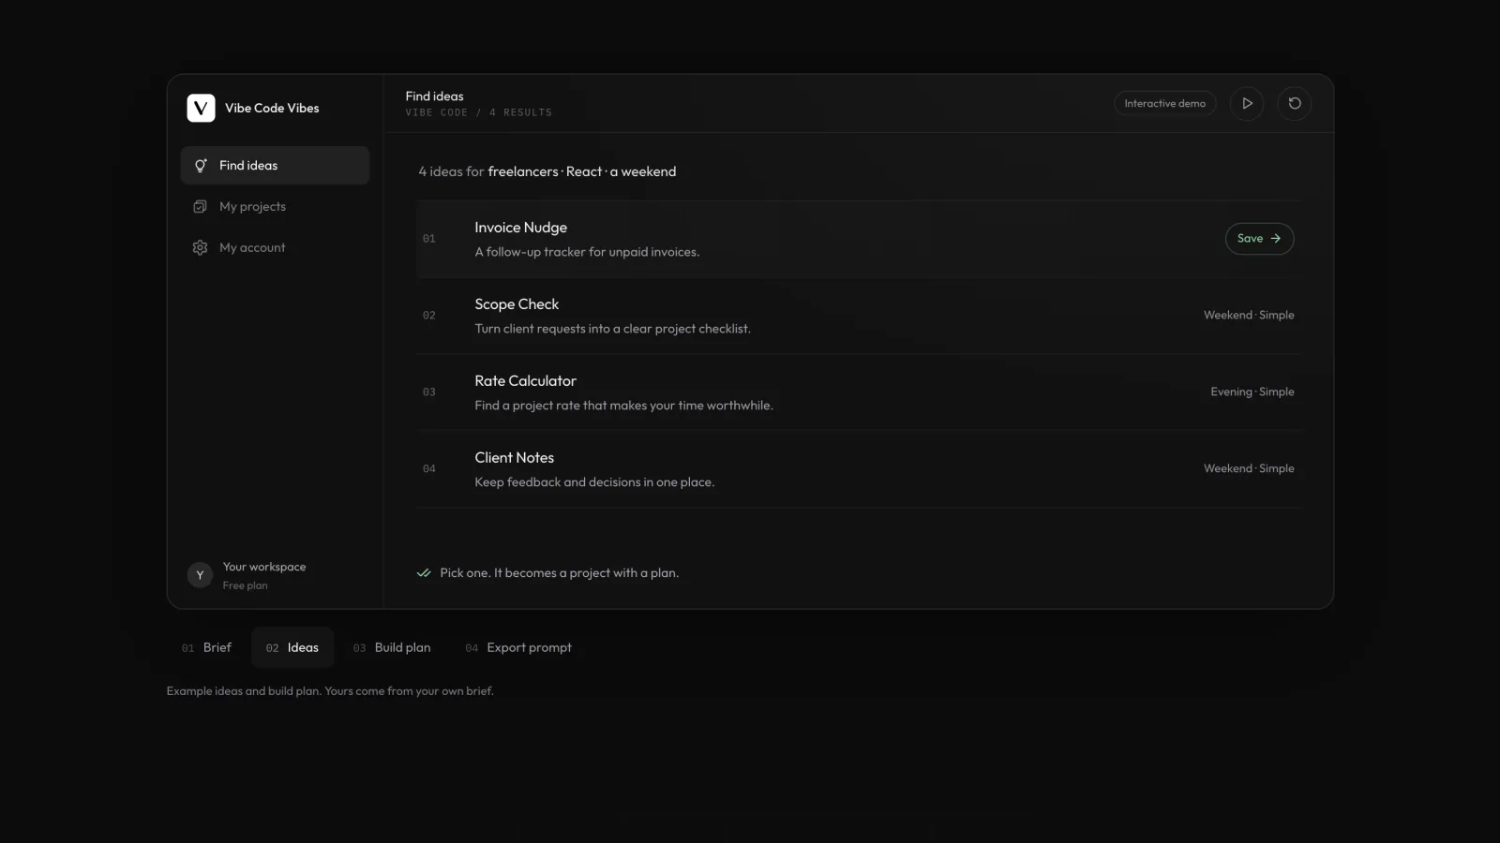The image size is (1500, 843).
Task: Click the 04 number beside Client Notes
Action: click(x=429, y=470)
